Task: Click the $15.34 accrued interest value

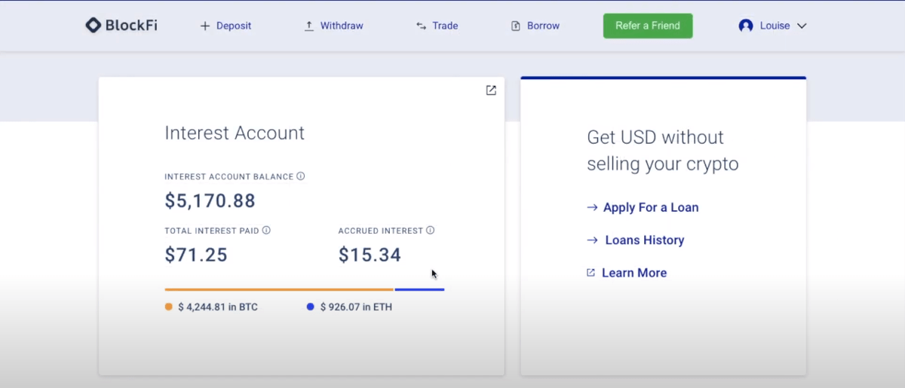Action: coord(370,255)
